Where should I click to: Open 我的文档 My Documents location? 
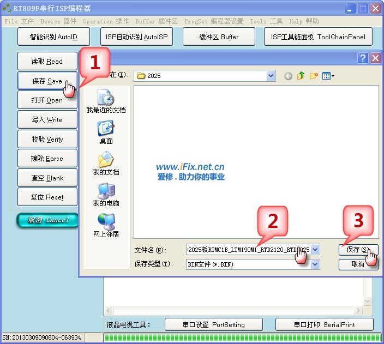pyautogui.click(x=106, y=164)
